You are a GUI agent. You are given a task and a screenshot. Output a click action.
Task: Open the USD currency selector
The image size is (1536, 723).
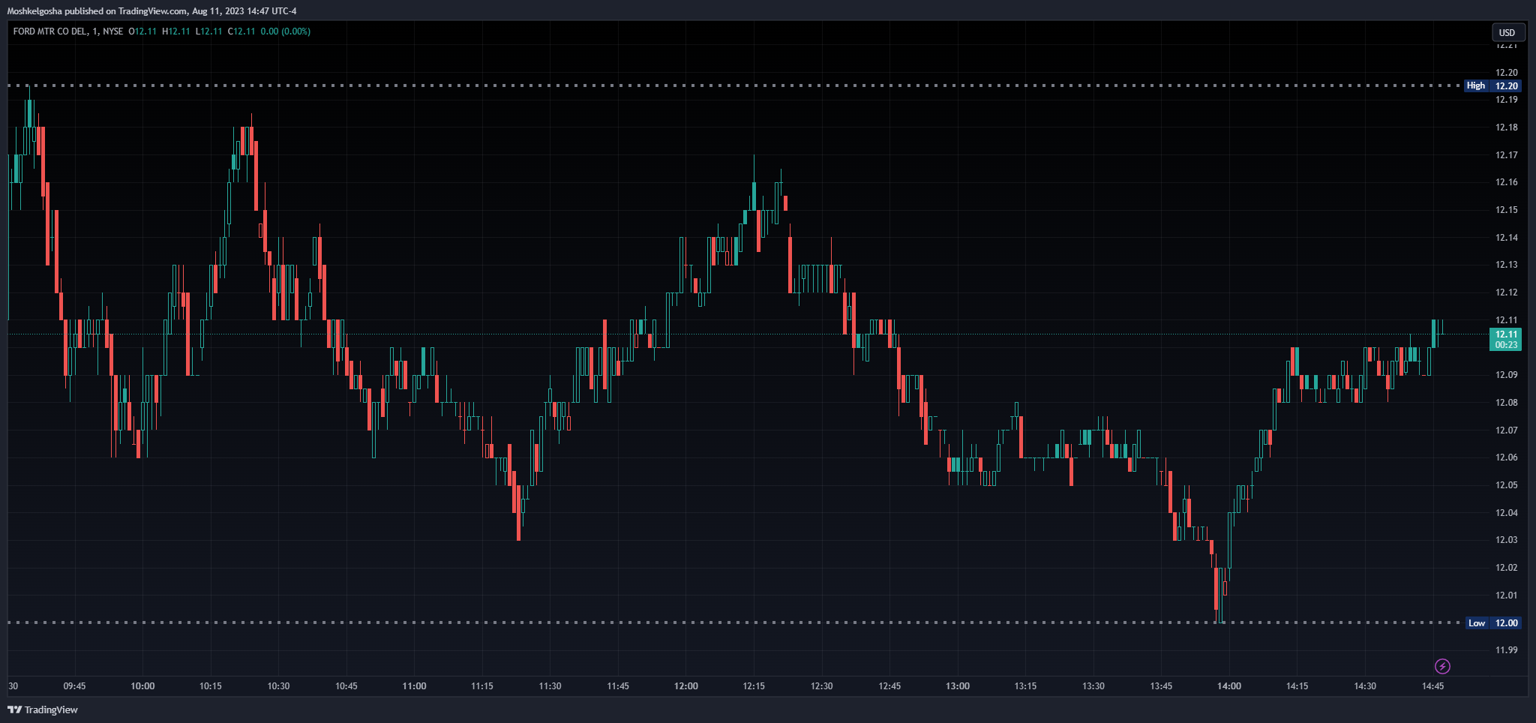click(1507, 32)
